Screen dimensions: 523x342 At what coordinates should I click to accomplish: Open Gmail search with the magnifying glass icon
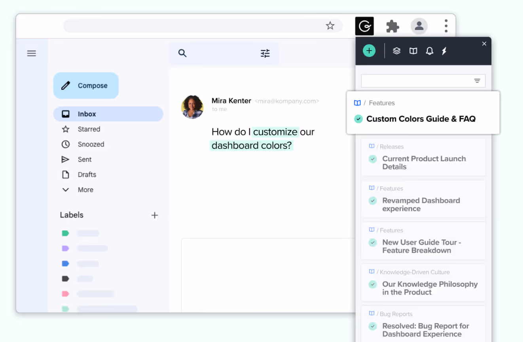click(182, 53)
